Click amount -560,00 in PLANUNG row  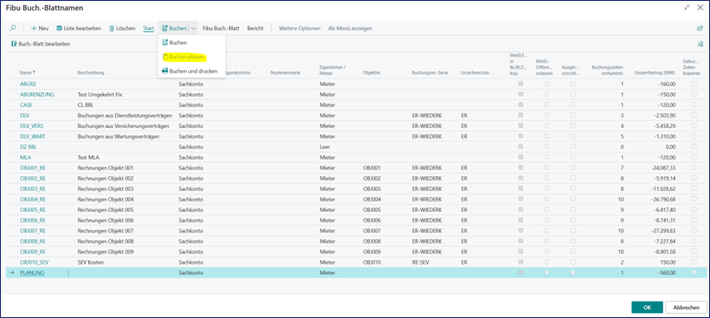click(668, 272)
